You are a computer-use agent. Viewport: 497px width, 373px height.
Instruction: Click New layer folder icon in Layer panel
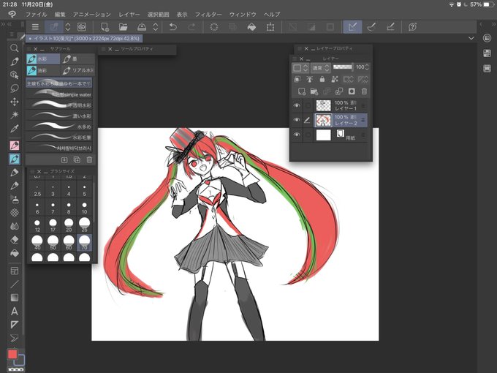coord(314,91)
